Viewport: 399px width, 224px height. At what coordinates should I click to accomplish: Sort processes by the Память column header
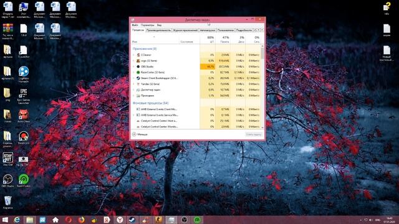point(223,39)
